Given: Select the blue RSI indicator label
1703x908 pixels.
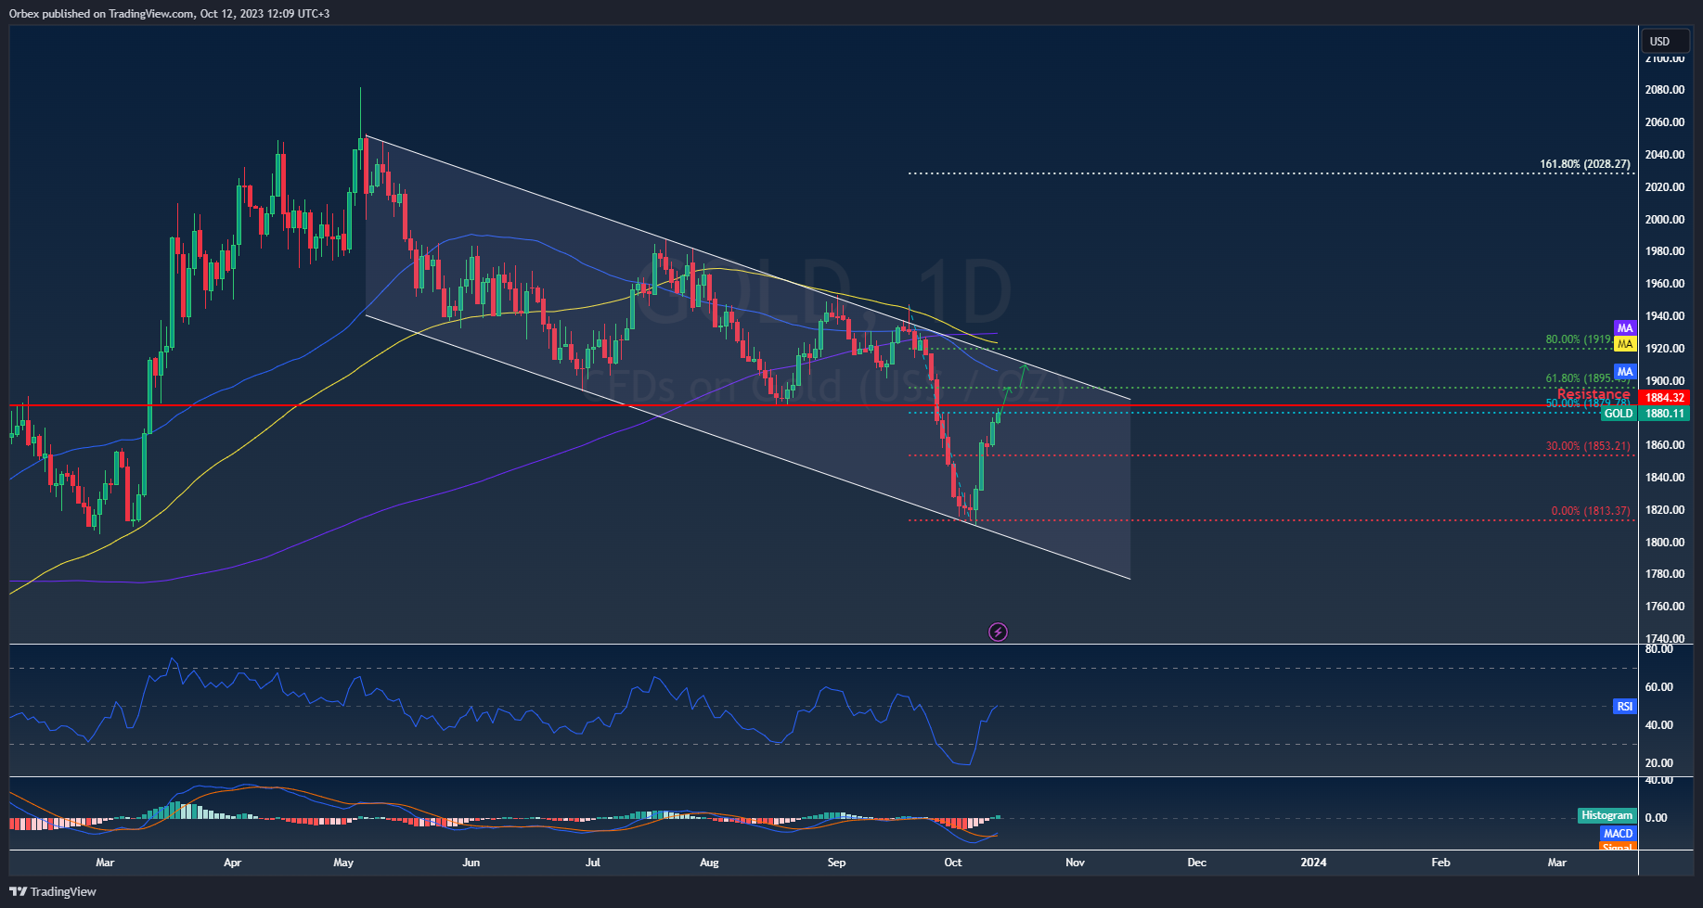Looking at the screenshot, I should tap(1624, 707).
